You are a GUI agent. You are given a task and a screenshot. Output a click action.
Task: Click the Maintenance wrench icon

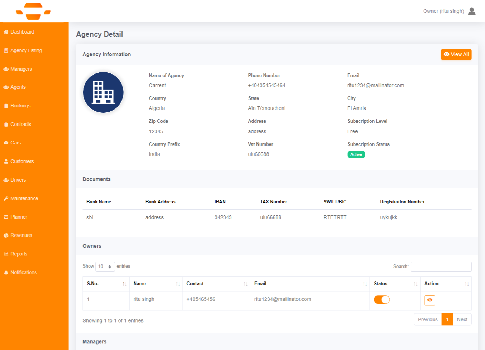[x=6, y=198]
